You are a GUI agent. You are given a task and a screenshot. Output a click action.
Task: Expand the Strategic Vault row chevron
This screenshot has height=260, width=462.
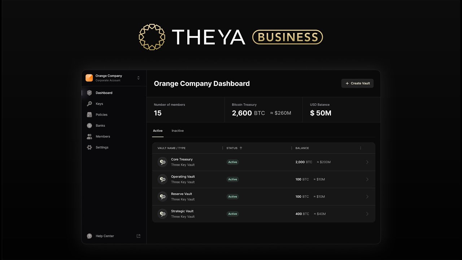pos(367,214)
